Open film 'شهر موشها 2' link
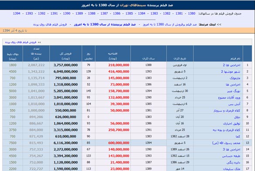The width and height of the screenshot is (255, 171). pyautogui.click(x=231, y=72)
